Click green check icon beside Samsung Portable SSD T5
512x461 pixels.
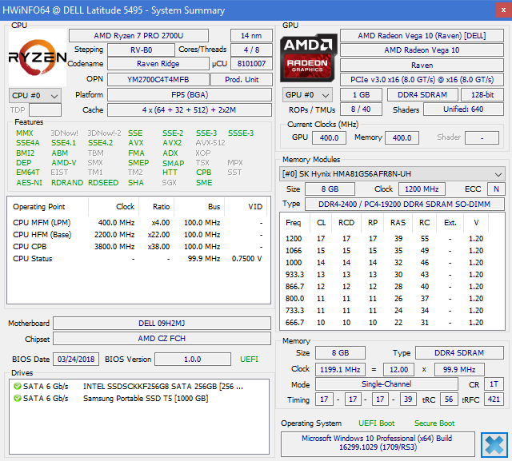tap(18, 398)
